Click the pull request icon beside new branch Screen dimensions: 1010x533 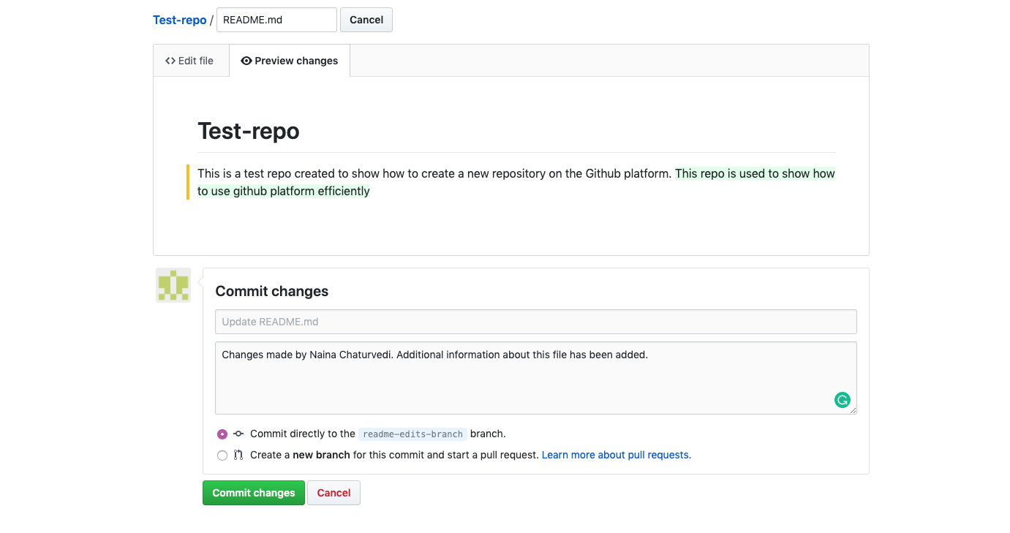[238, 455]
